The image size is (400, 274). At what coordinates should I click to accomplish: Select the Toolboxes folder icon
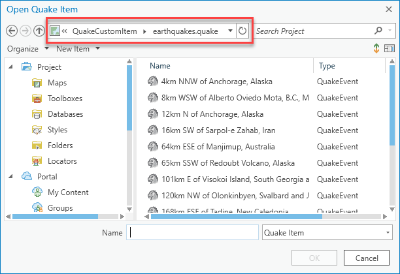point(37,99)
